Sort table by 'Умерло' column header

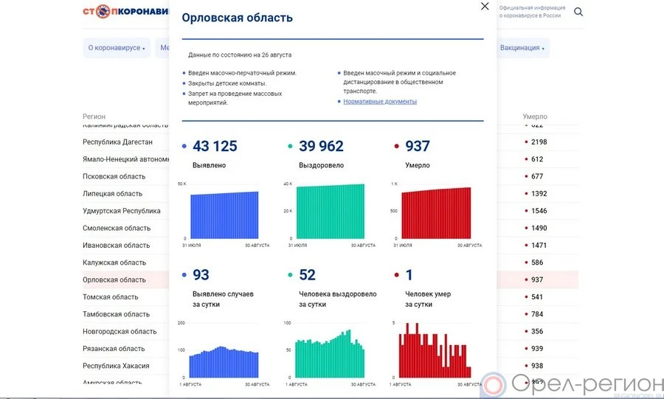[x=534, y=117]
